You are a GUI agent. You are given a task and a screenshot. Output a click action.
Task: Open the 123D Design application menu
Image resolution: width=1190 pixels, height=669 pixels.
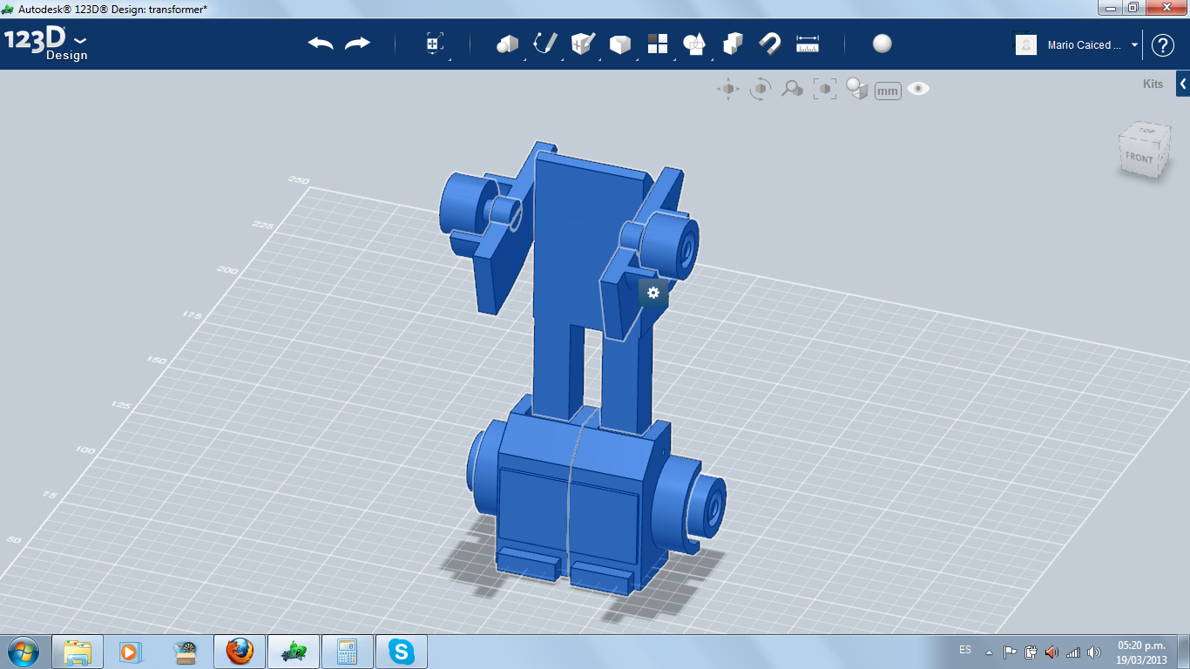[x=45, y=44]
